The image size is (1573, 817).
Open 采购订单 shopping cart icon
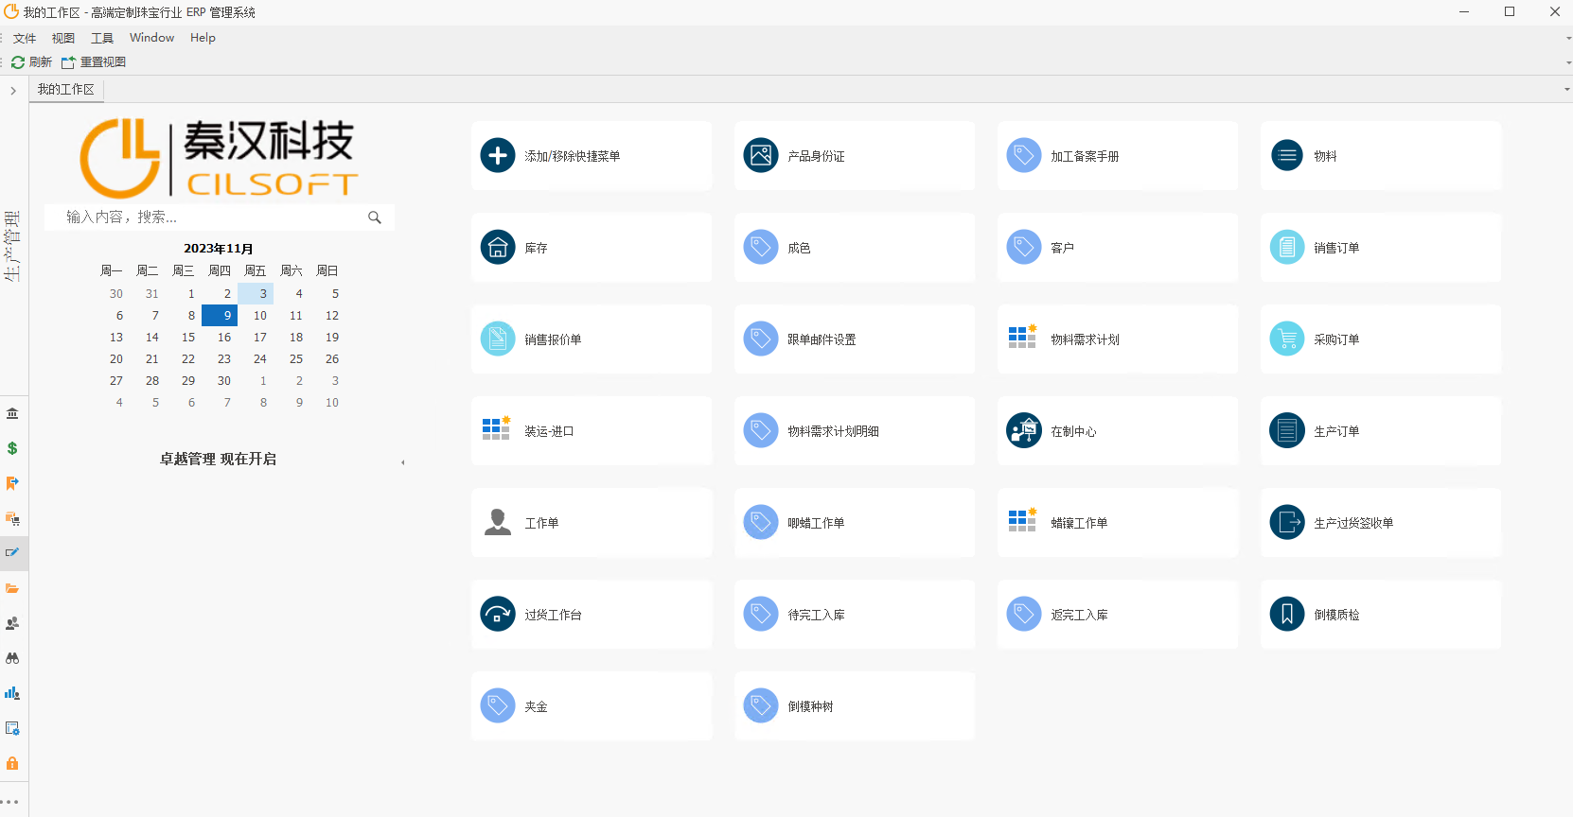[1286, 339]
